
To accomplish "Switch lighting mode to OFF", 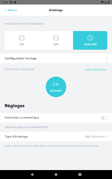I will [56, 40].
